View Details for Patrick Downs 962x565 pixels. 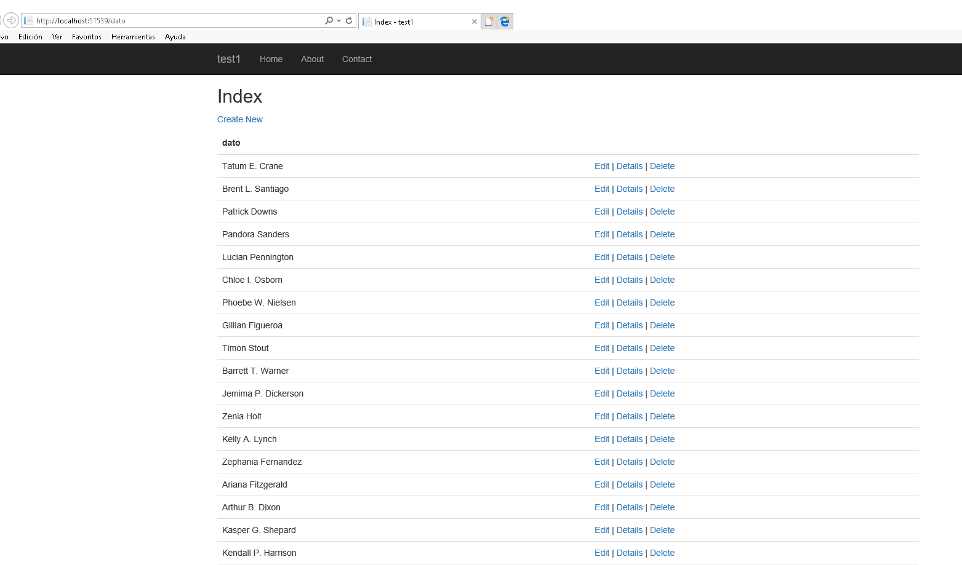point(629,211)
